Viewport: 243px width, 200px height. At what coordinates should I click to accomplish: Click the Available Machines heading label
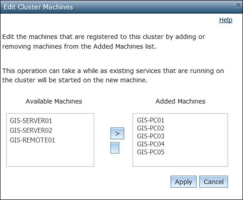coord(54,101)
